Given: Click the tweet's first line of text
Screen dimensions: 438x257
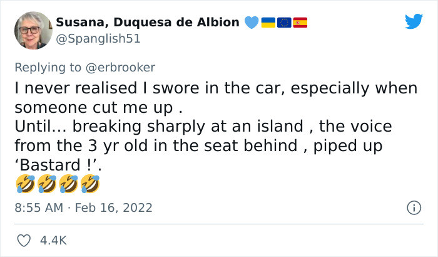Looking at the screenshot, I should 216,89.
